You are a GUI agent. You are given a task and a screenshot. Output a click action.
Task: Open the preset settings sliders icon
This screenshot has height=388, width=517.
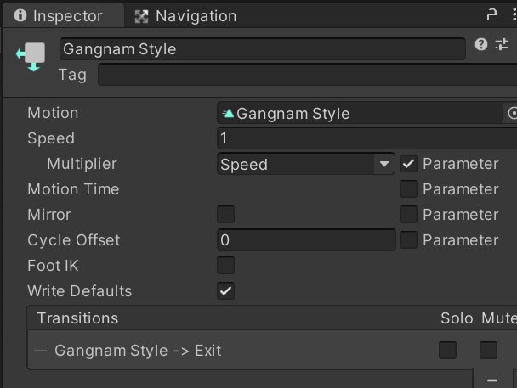pos(502,44)
